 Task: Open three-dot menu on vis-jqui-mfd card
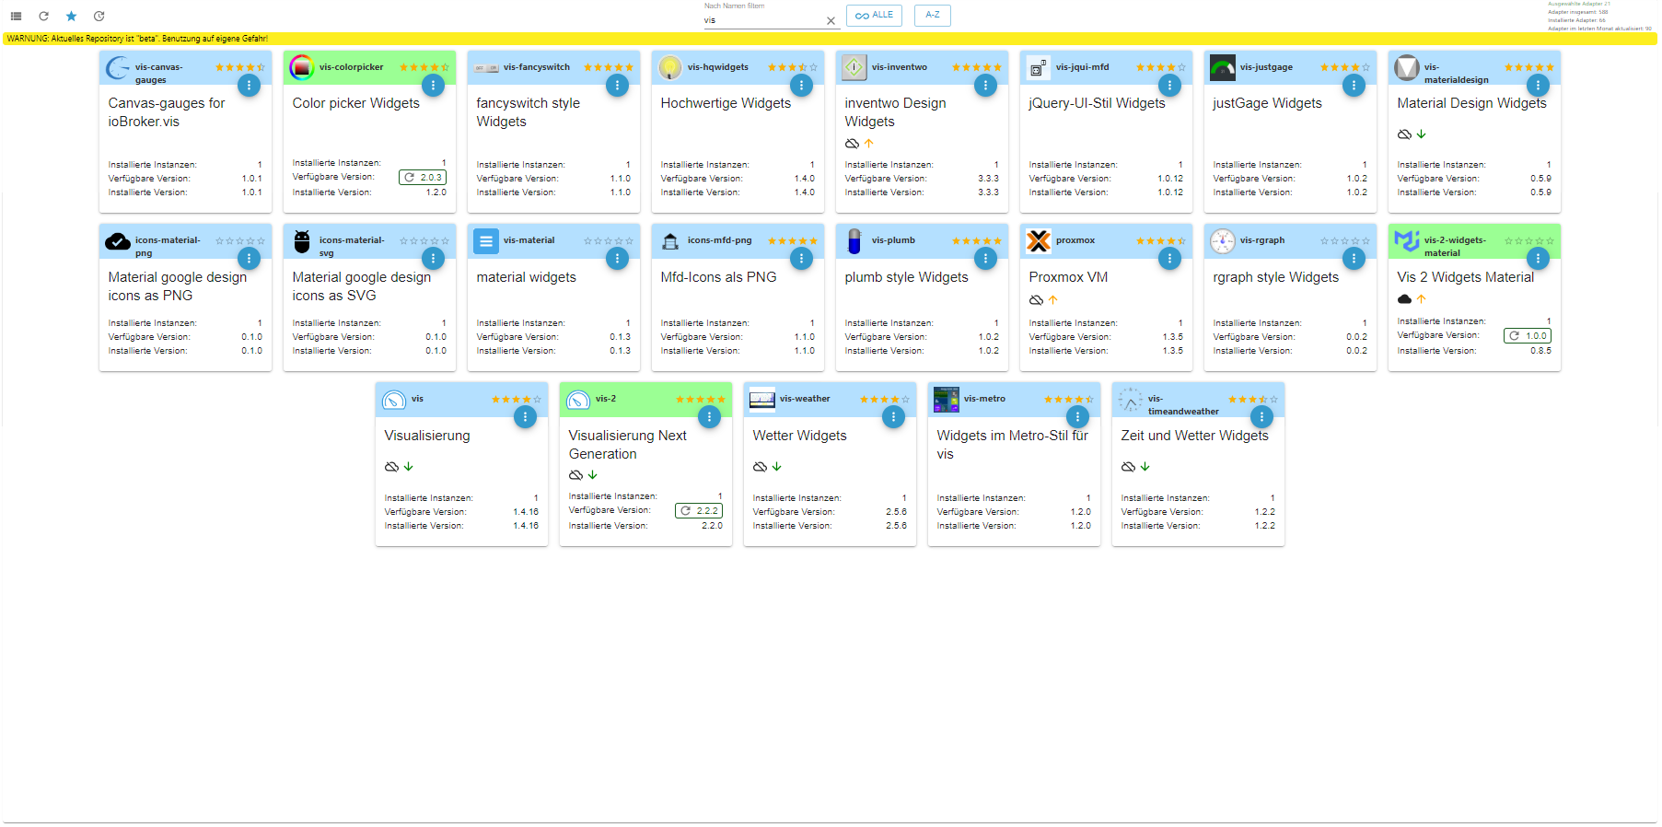pos(1169,86)
